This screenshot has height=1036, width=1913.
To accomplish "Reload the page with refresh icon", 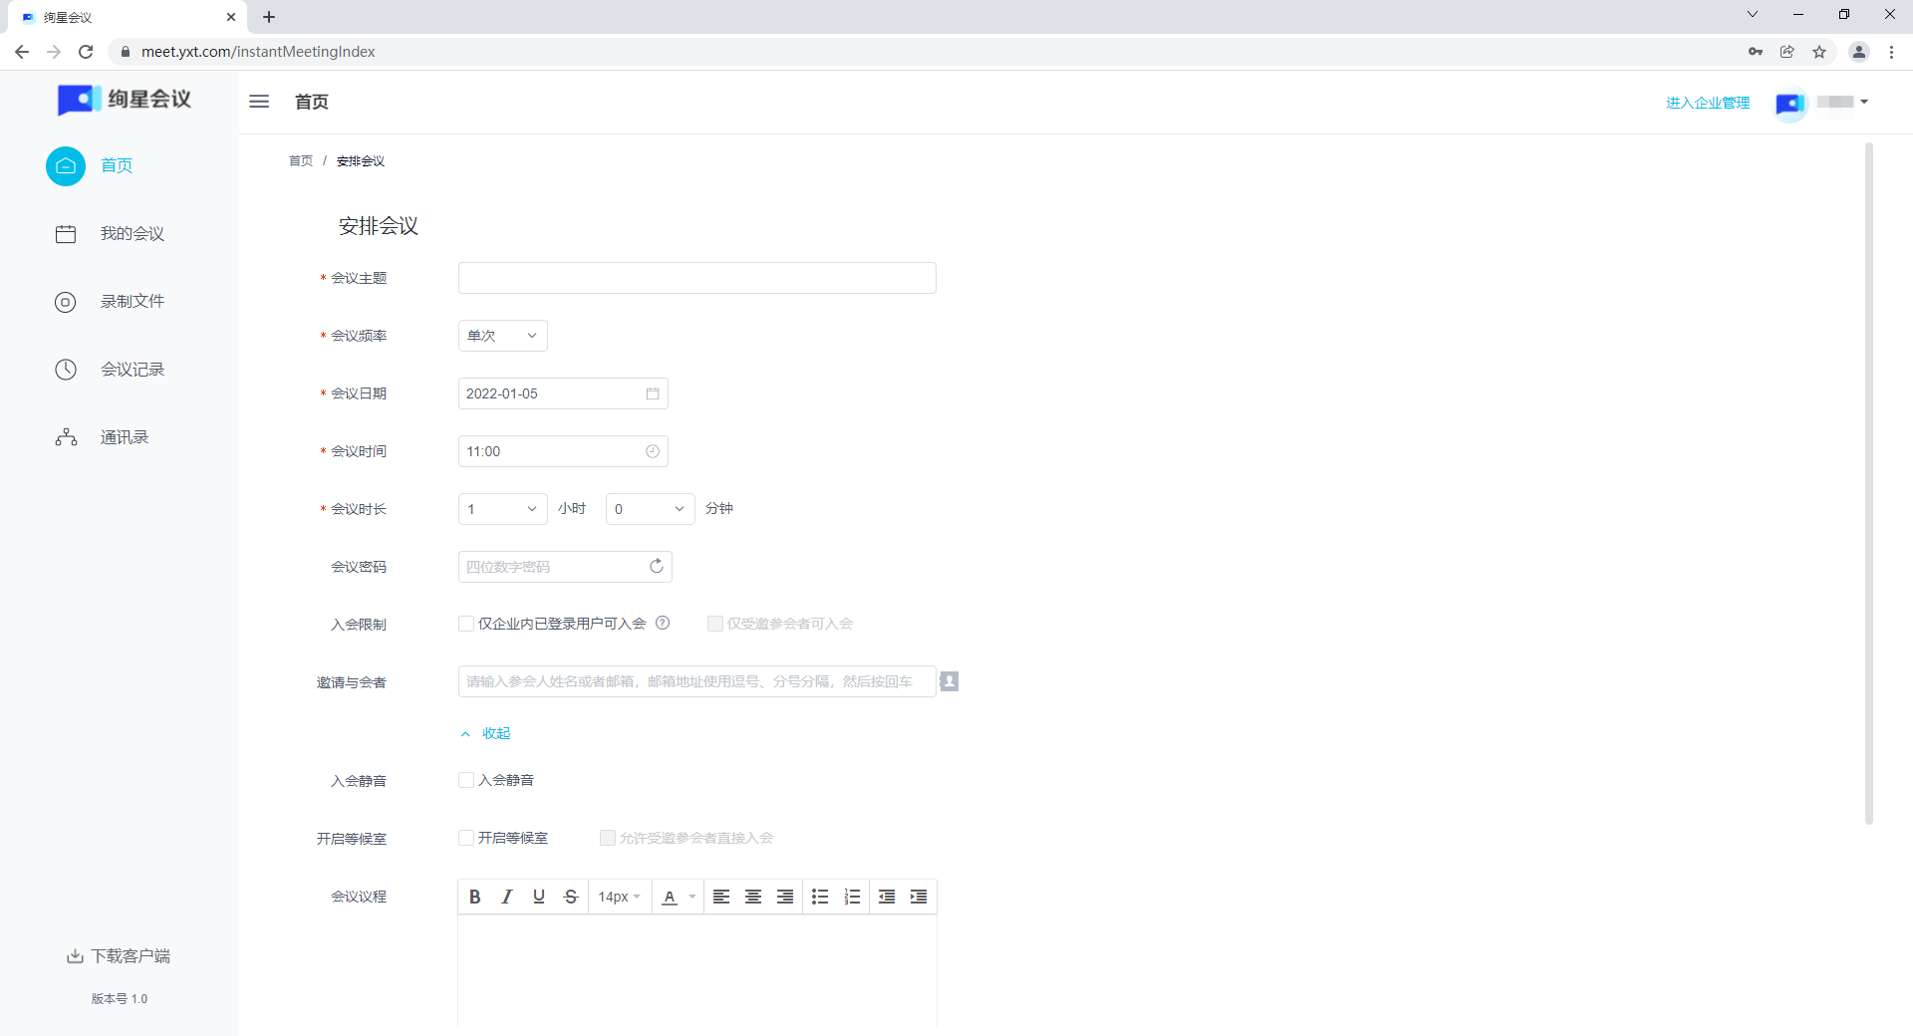I will click(86, 52).
